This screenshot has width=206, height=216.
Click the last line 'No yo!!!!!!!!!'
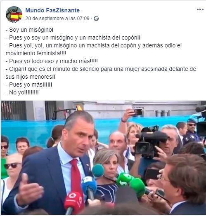coord(22,92)
